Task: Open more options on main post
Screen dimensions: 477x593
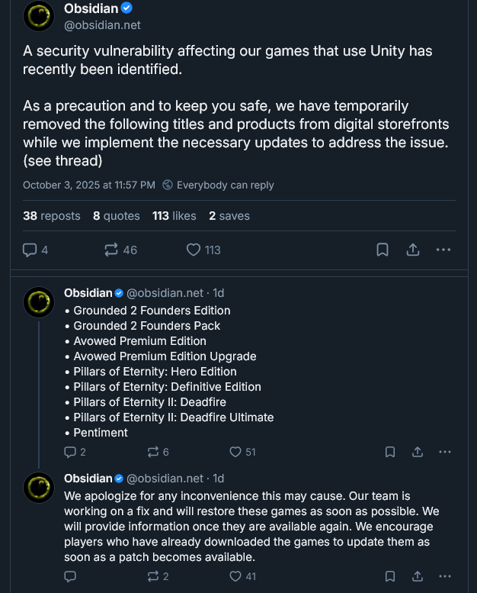Action: pos(443,250)
